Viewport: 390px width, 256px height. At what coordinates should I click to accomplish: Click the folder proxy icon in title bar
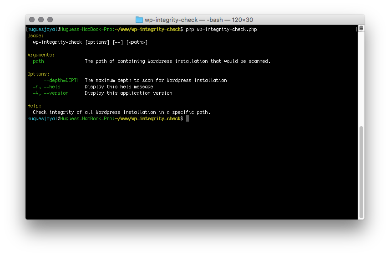(x=139, y=20)
